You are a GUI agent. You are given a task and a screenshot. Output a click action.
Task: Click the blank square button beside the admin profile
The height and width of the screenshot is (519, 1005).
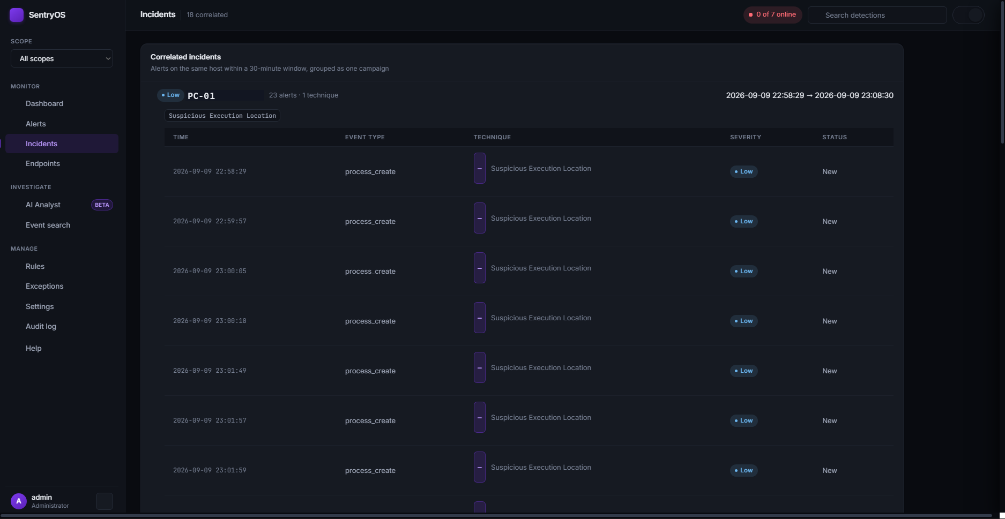pos(105,501)
